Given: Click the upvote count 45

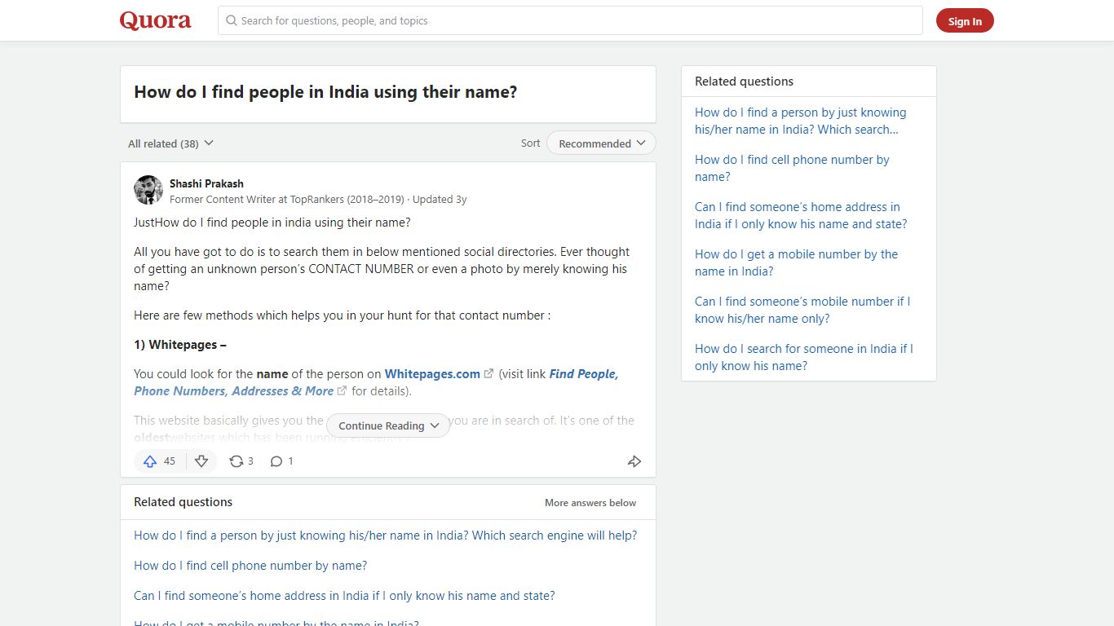Looking at the screenshot, I should (170, 461).
